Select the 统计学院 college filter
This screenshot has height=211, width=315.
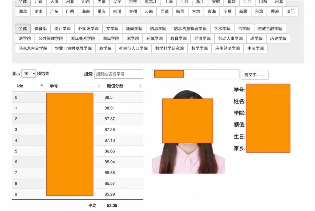click(x=62, y=29)
